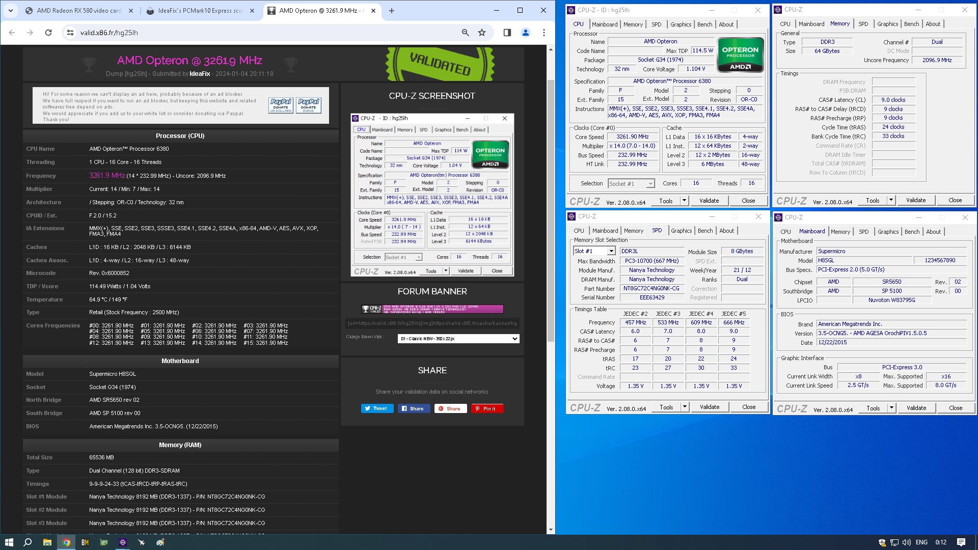This screenshot has height=550, width=978.
Task: Click Tools button in the SPD CPU-Z window
Action: click(666, 407)
